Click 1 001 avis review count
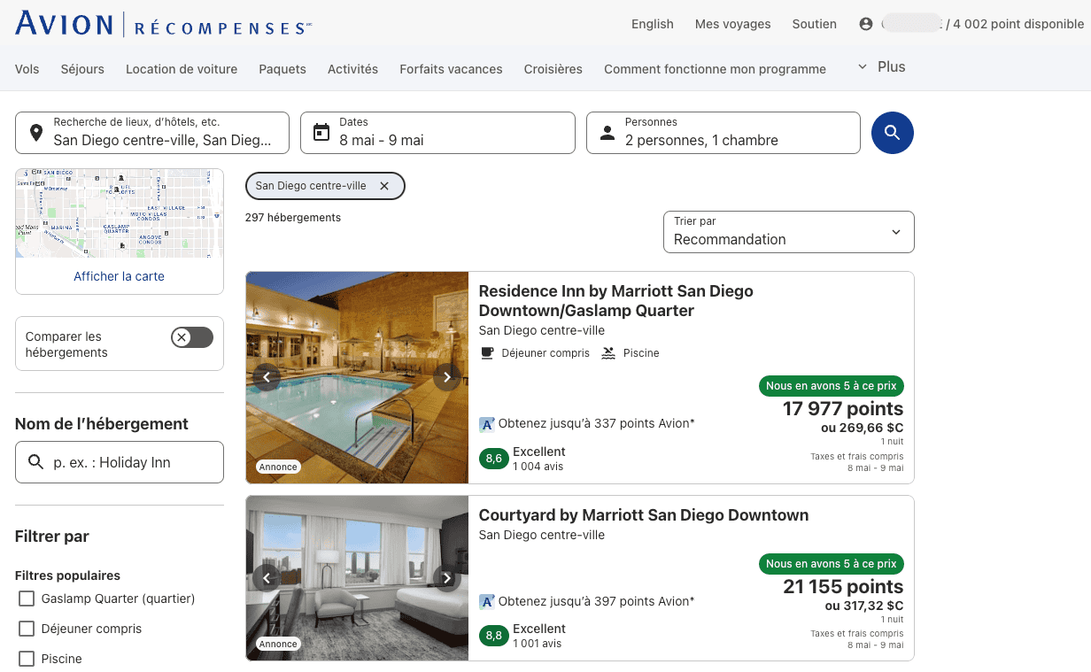 click(x=538, y=644)
